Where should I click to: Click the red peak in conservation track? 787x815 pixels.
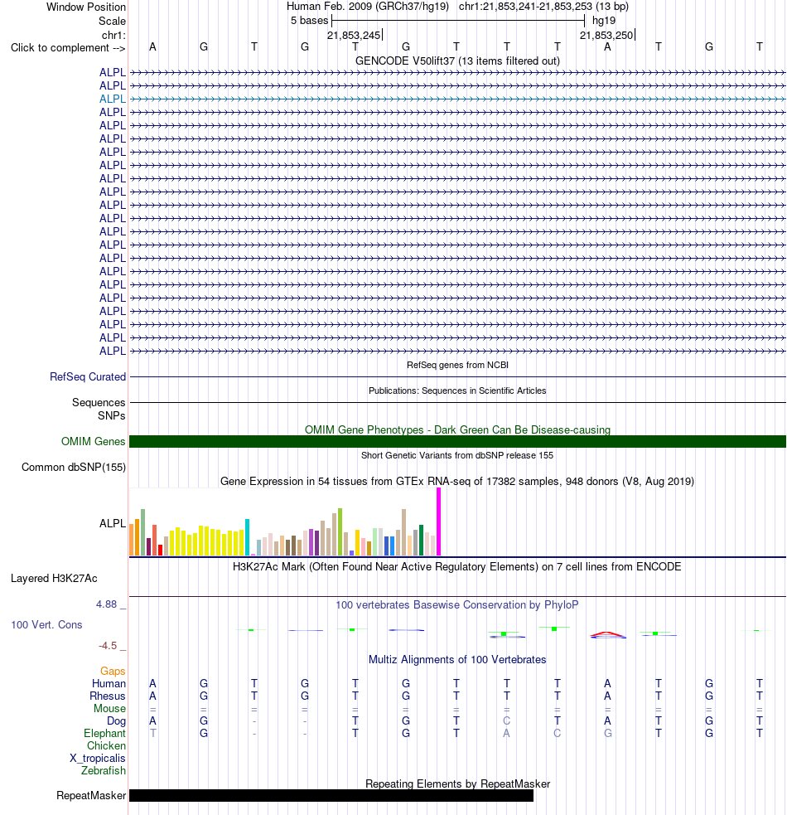coord(608,633)
